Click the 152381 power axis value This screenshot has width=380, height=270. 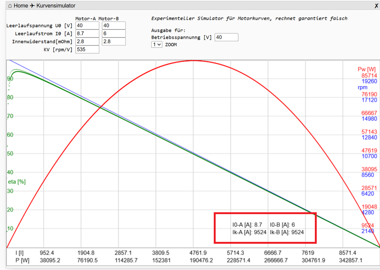(161, 260)
